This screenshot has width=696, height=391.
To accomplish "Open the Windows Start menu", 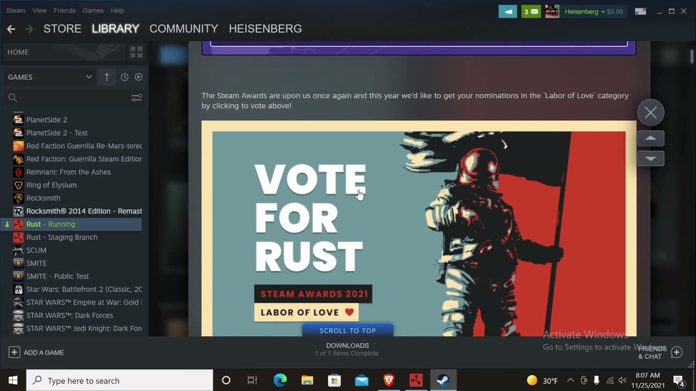I will 13,381.
